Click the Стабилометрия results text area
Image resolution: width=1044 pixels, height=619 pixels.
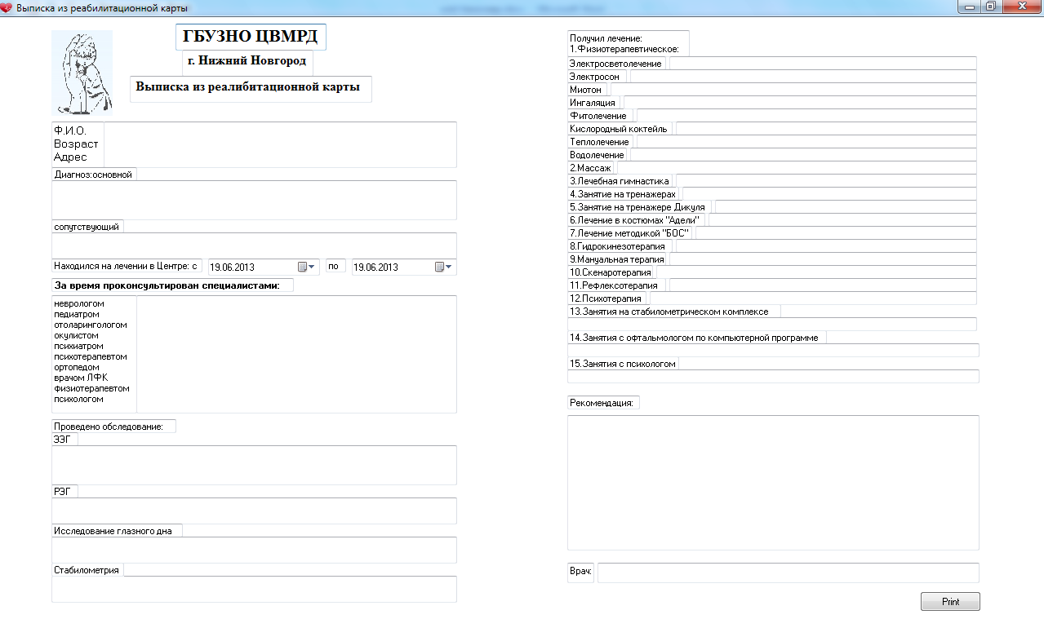(254, 589)
